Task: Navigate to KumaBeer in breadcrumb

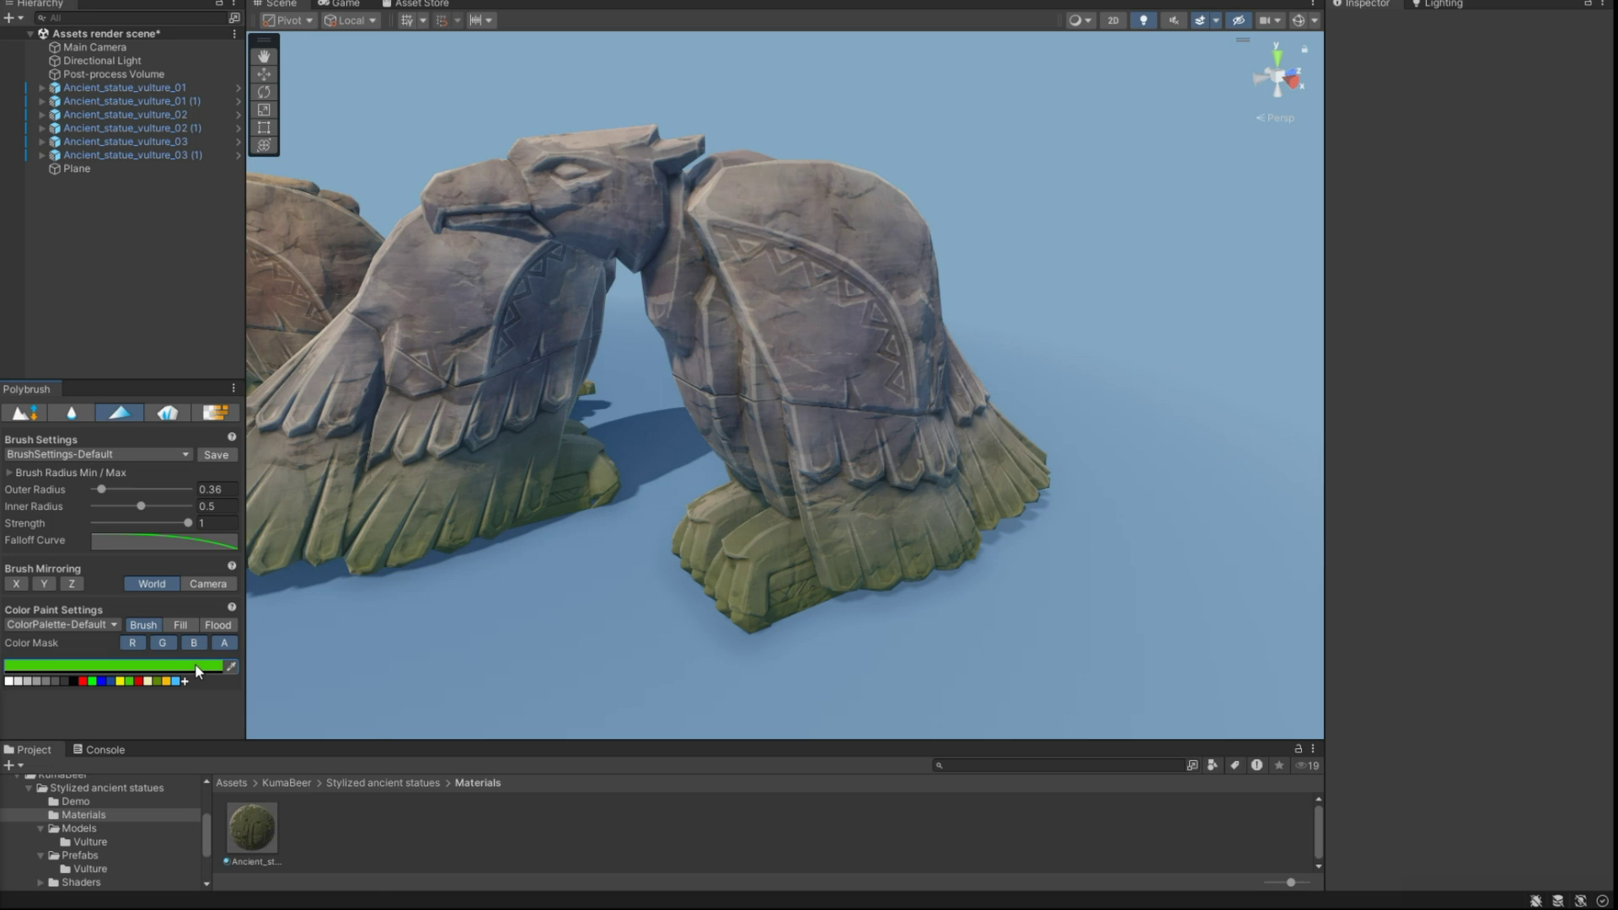Action: pyautogui.click(x=287, y=783)
